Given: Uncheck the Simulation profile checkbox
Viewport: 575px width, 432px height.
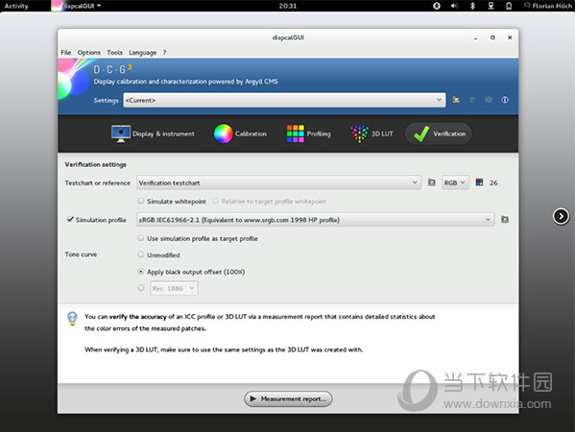Looking at the screenshot, I should pyautogui.click(x=70, y=219).
